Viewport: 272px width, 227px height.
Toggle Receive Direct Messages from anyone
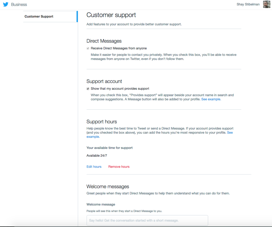[x=88, y=48]
